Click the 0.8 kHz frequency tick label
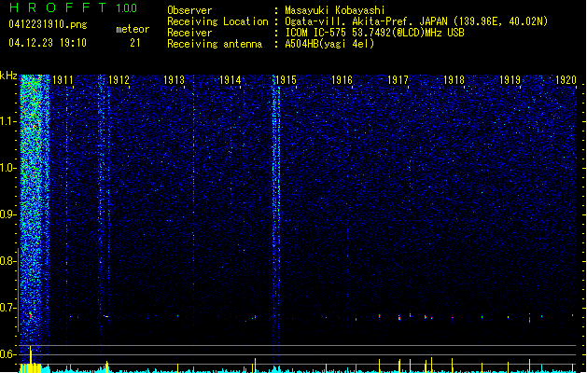Screen dimensions: 587x373 [x=8, y=261]
